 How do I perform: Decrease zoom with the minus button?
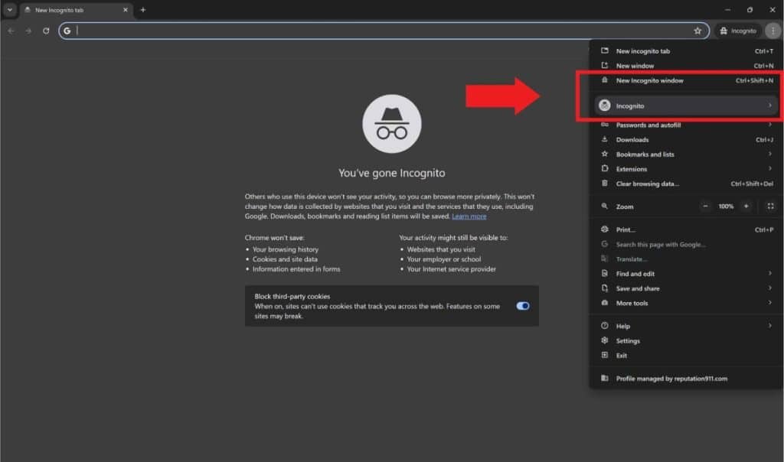coord(705,207)
